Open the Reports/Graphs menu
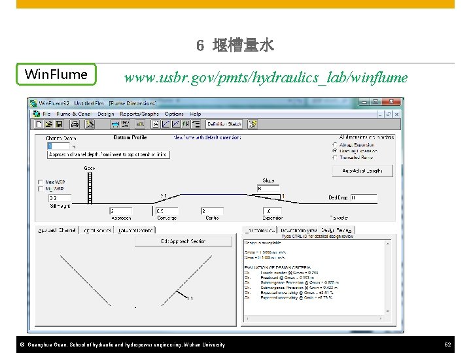The width and height of the screenshot is (471, 353). (x=139, y=114)
